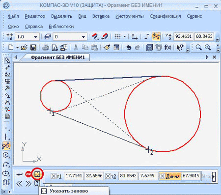This screenshot has height=195, width=221.
Task: Open the Инструменты menu
Action: (x=130, y=16)
